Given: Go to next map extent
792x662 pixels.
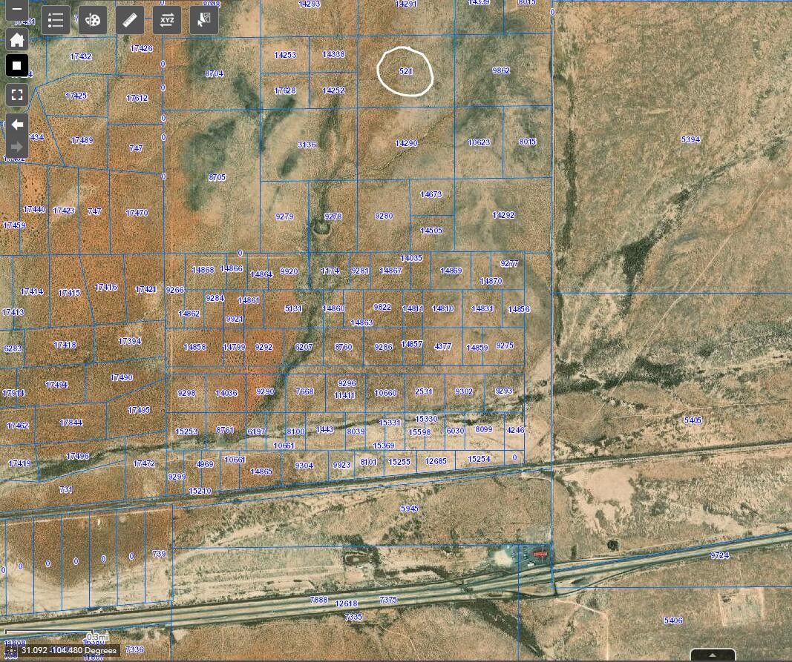Looking at the screenshot, I should click(17, 147).
